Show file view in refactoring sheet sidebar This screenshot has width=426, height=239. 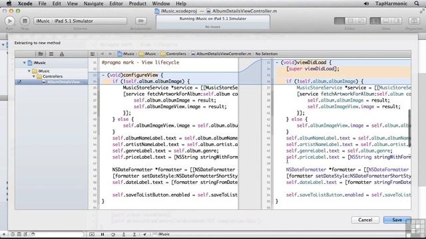point(41,54)
